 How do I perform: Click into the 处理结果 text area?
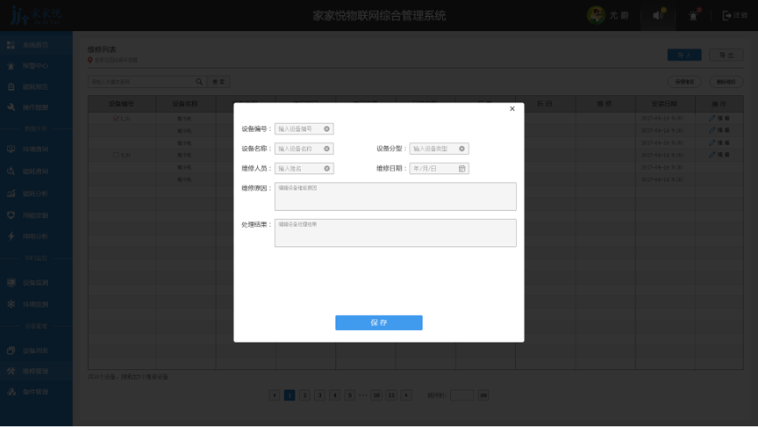pyautogui.click(x=395, y=233)
